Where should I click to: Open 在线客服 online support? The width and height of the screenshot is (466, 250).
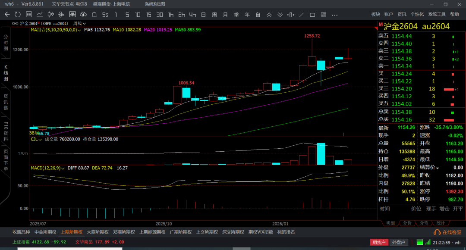[x=448, y=232]
